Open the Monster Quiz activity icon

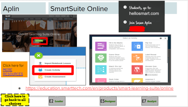point(137,70)
